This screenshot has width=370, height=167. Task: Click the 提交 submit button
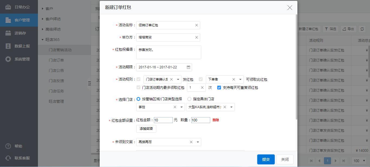click(x=266, y=159)
